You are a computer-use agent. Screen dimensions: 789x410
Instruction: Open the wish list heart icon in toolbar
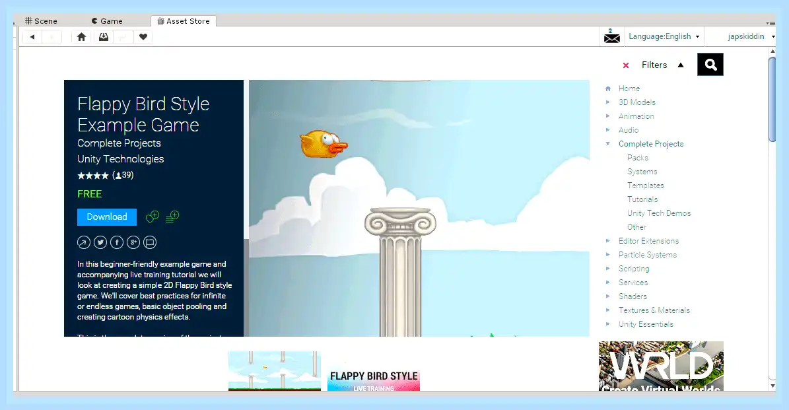coord(143,37)
